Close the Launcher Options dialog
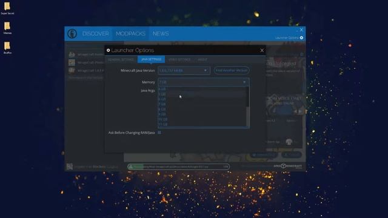 pos(262,50)
